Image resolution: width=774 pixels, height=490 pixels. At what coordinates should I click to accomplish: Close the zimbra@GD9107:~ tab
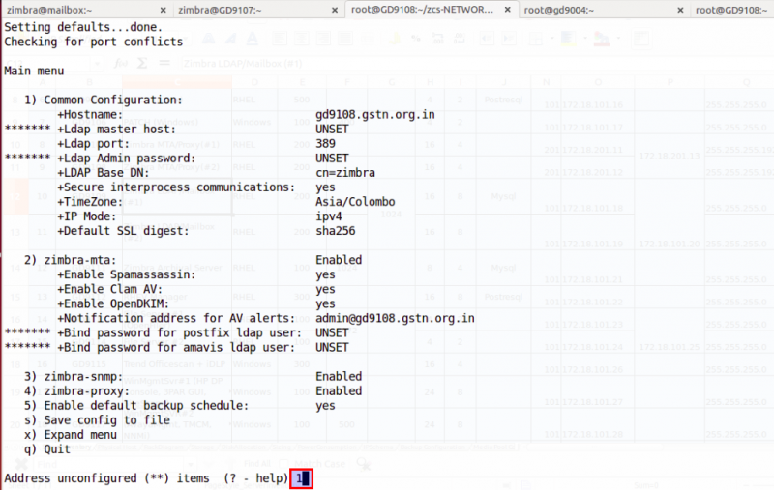(335, 10)
